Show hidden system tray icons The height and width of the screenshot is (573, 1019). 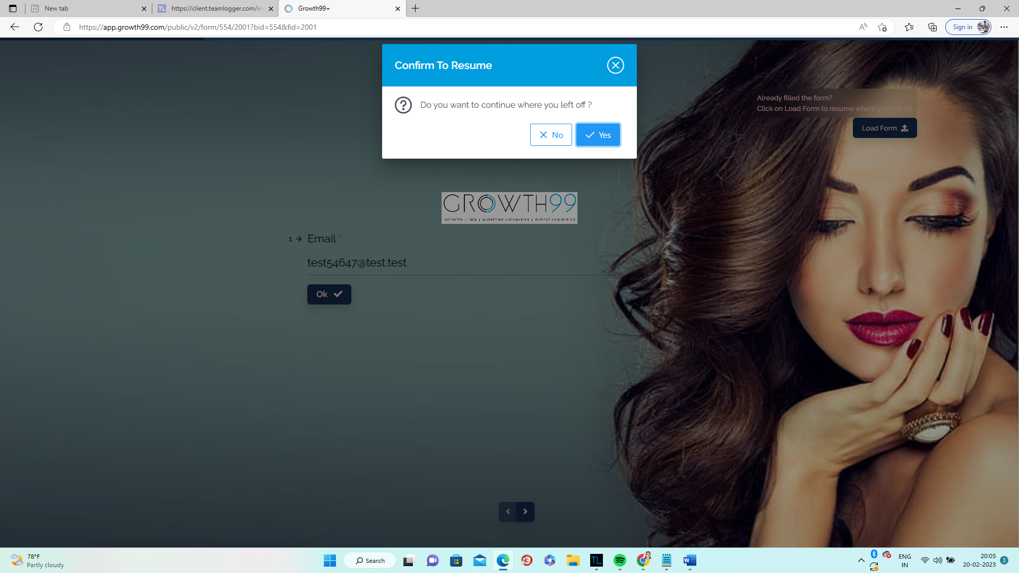point(861,560)
